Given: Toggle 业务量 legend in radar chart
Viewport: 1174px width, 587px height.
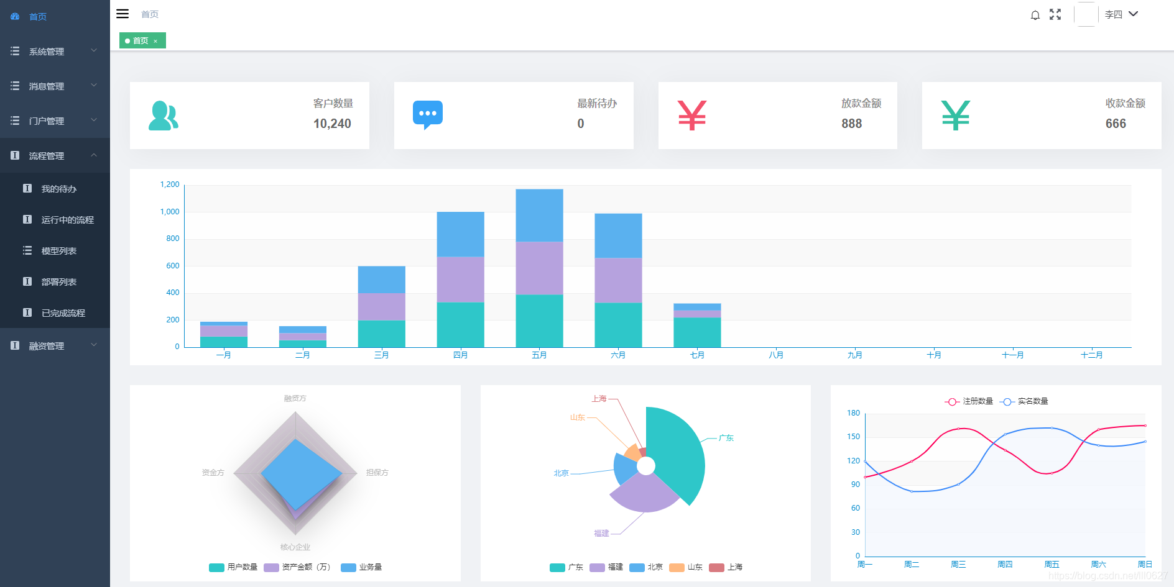Looking at the screenshot, I should coord(361,567).
